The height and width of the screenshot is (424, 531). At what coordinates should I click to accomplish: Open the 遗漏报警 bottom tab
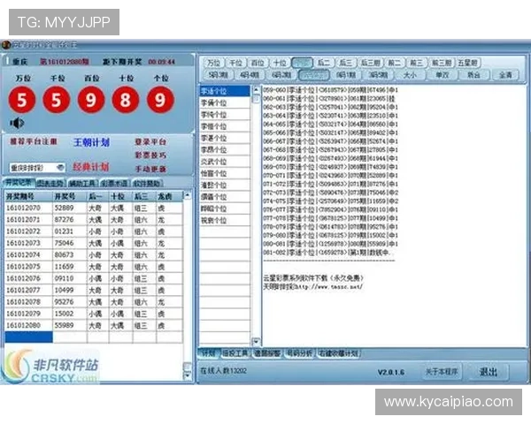point(267,353)
